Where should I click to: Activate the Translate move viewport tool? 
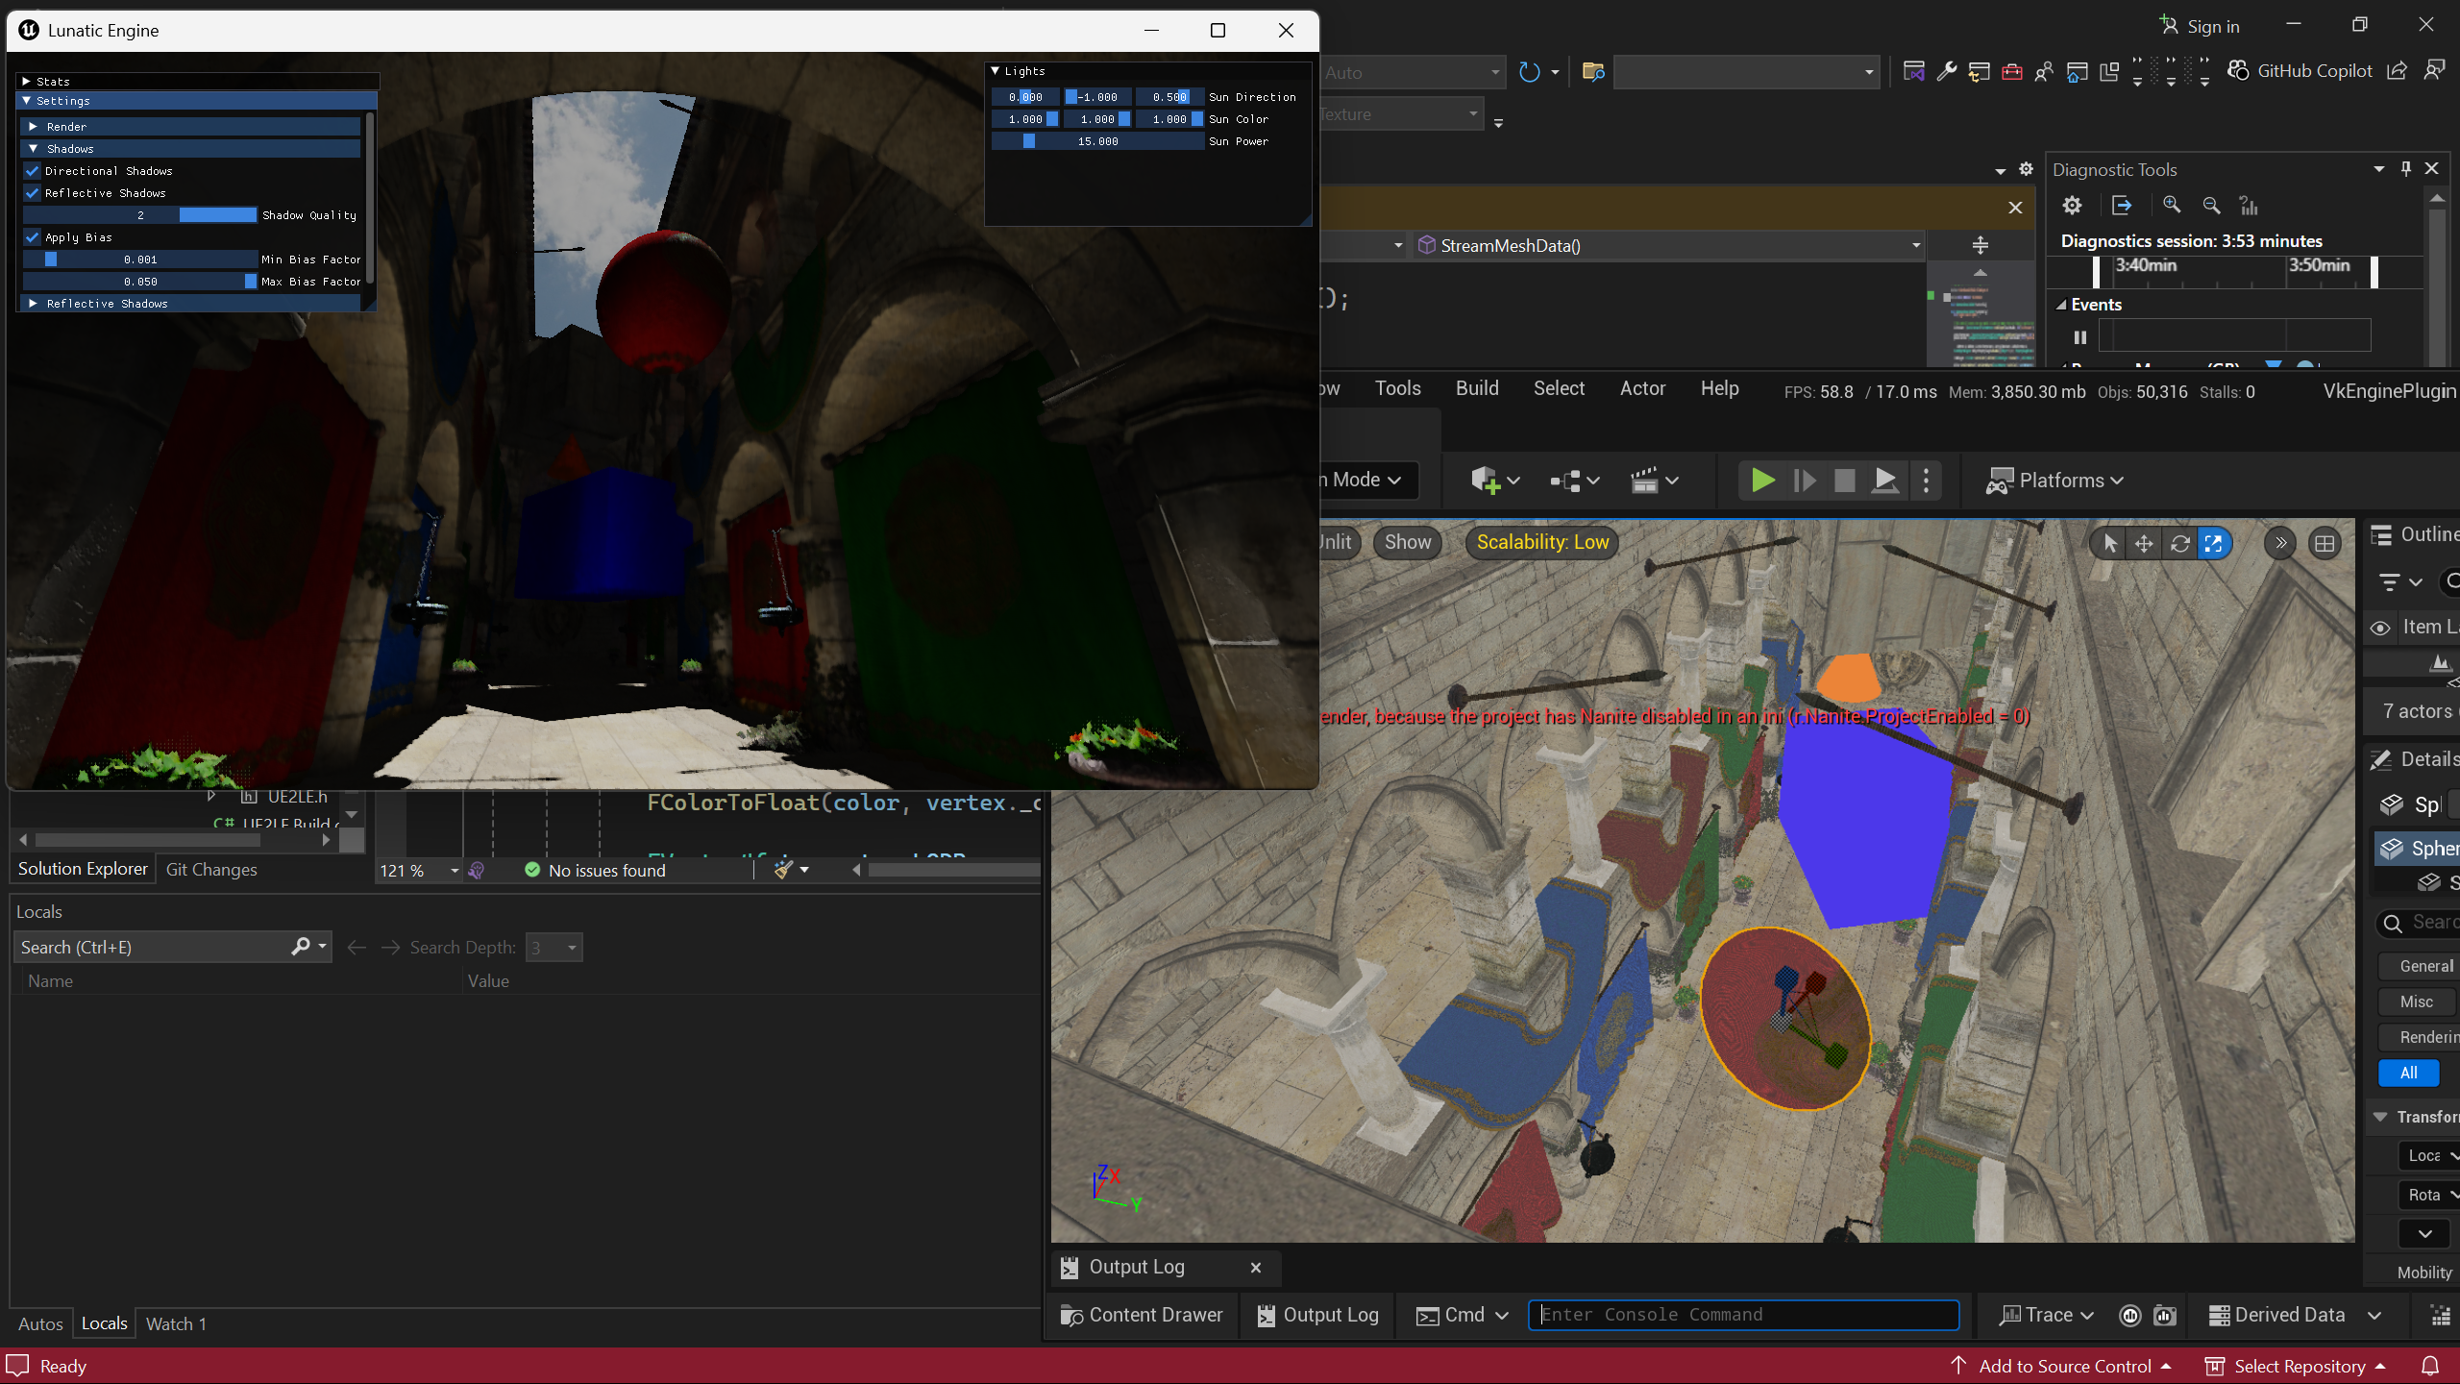(x=2144, y=543)
